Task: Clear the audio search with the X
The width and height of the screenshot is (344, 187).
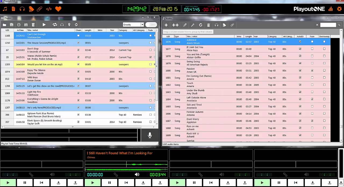Action: click(x=317, y=25)
